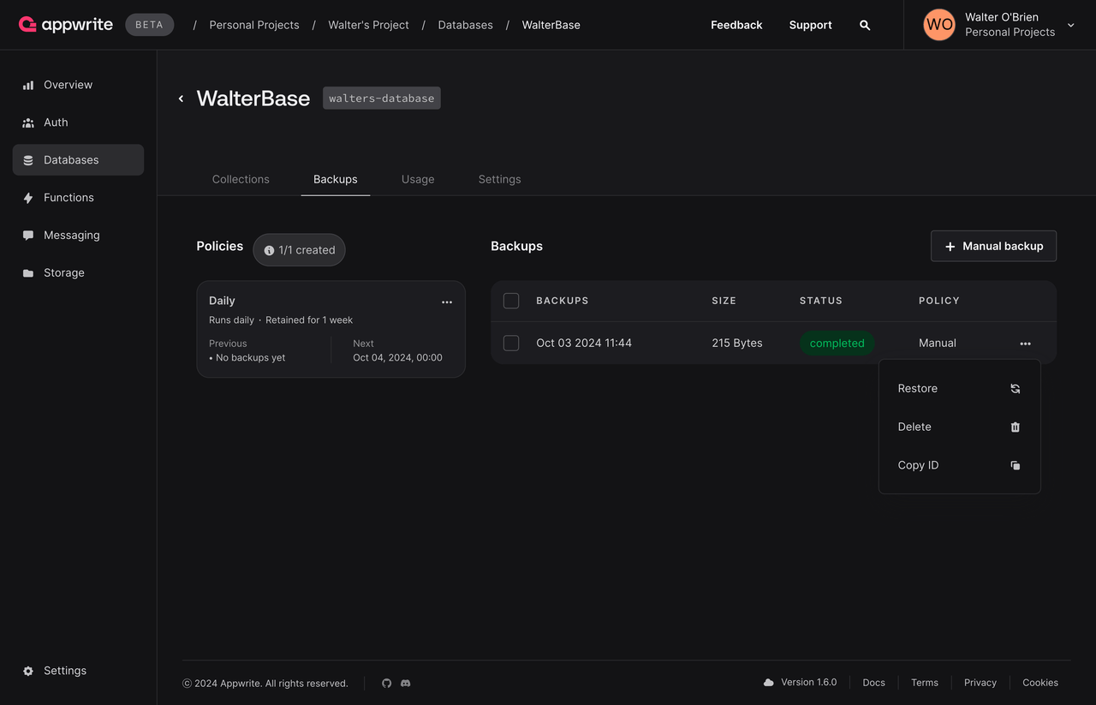
Task: Open the database Settings tab
Action: coord(500,179)
